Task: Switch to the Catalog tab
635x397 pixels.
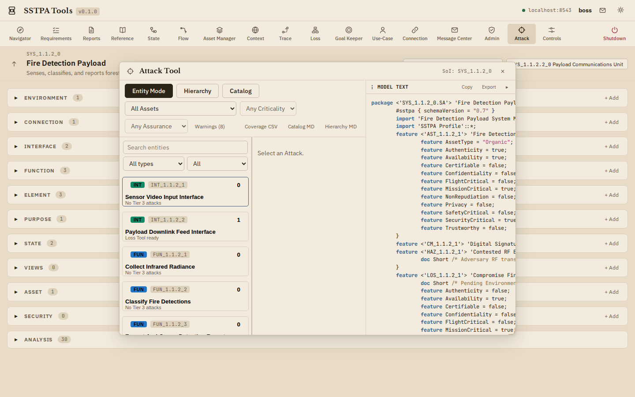Action: click(241, 91)
